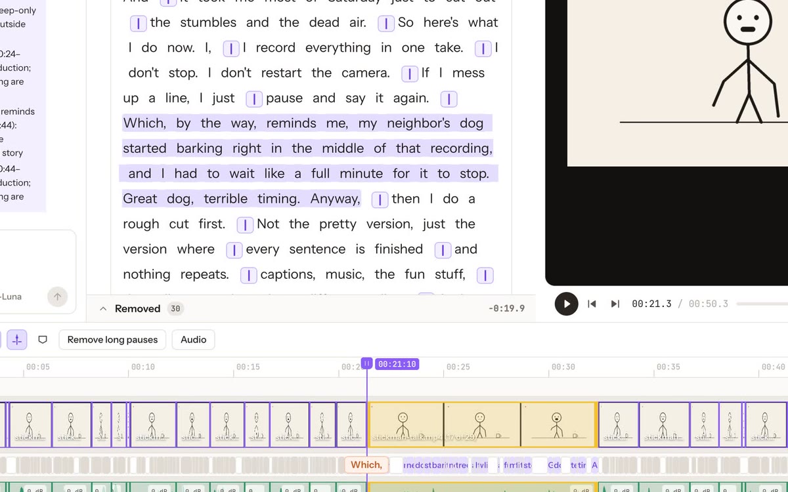Click the comment marker icon in timeline toolbar
The width and height of the screenshot is (788, 492).
click(43, 340)
